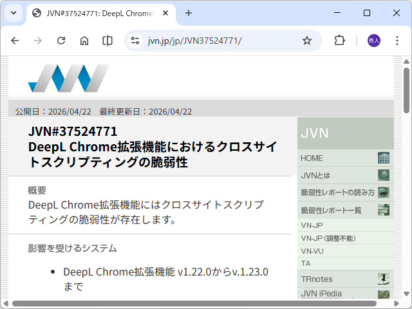Open the browser home page
This screenshot has width=412, height=309.
pyautogui.click(x=84, y=41)
